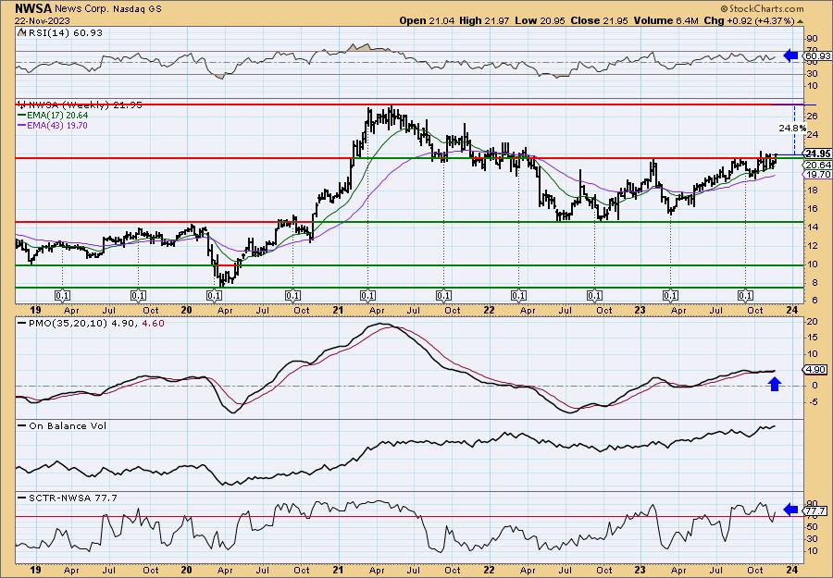Click the Volume value 6.4M
This screenshot has height=578, width=833.
(688, 20)
